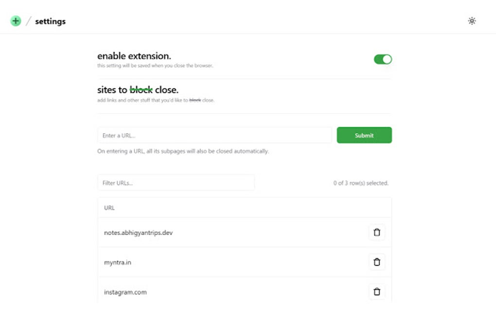Click the subpages auto-close hint text
This screenshot has height=310, width=496.
[x=183, y=151]
